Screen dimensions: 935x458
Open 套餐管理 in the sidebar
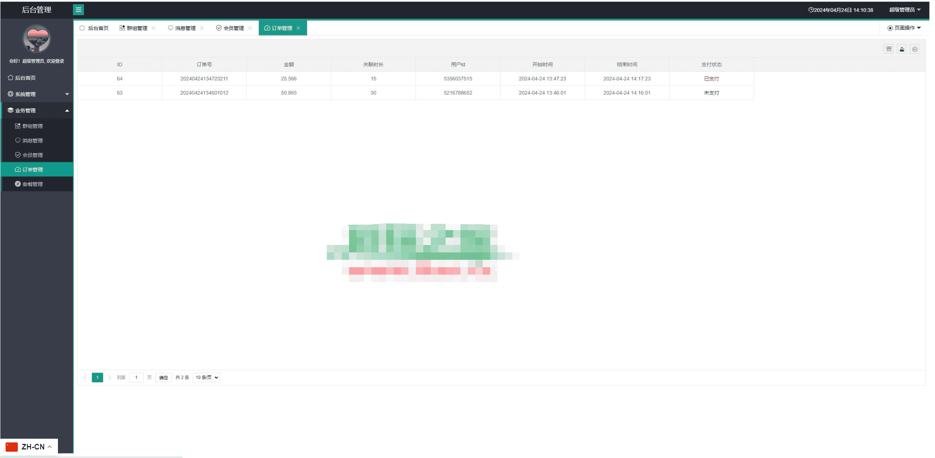pos(37,184)
